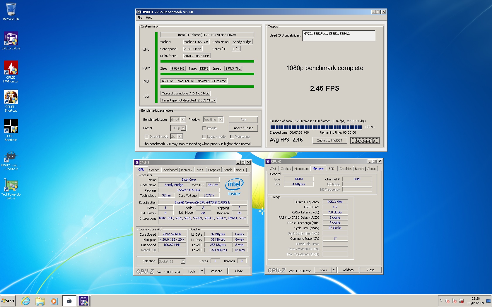Screen dimensions: 492x307
Task: Click Close in the right CPU-Z window
Action: tap(370, 270)
